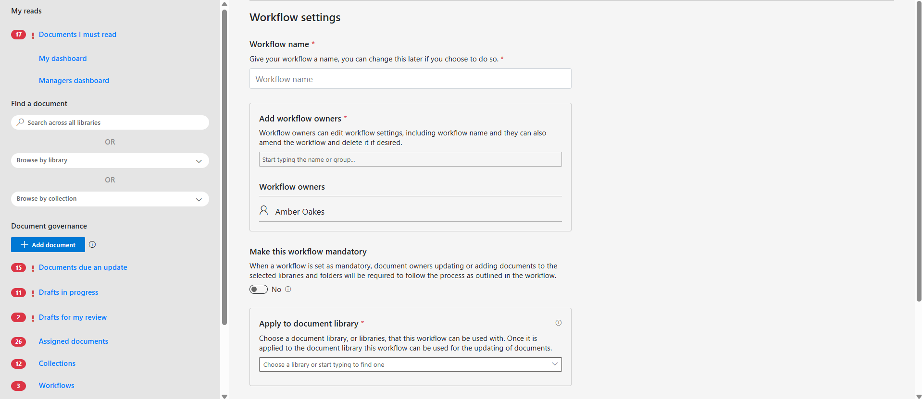This screenshot has height=399, width=922.
Task: Click into the Workflow name field
Action: [x=410, y=79]
